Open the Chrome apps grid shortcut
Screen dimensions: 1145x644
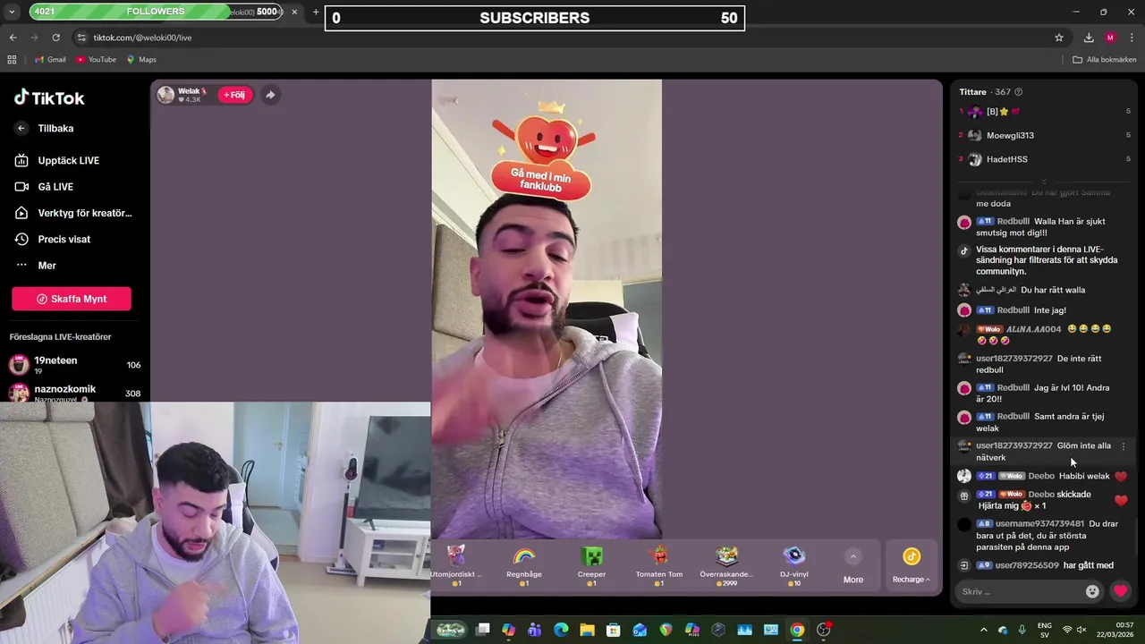pos(12,60)
